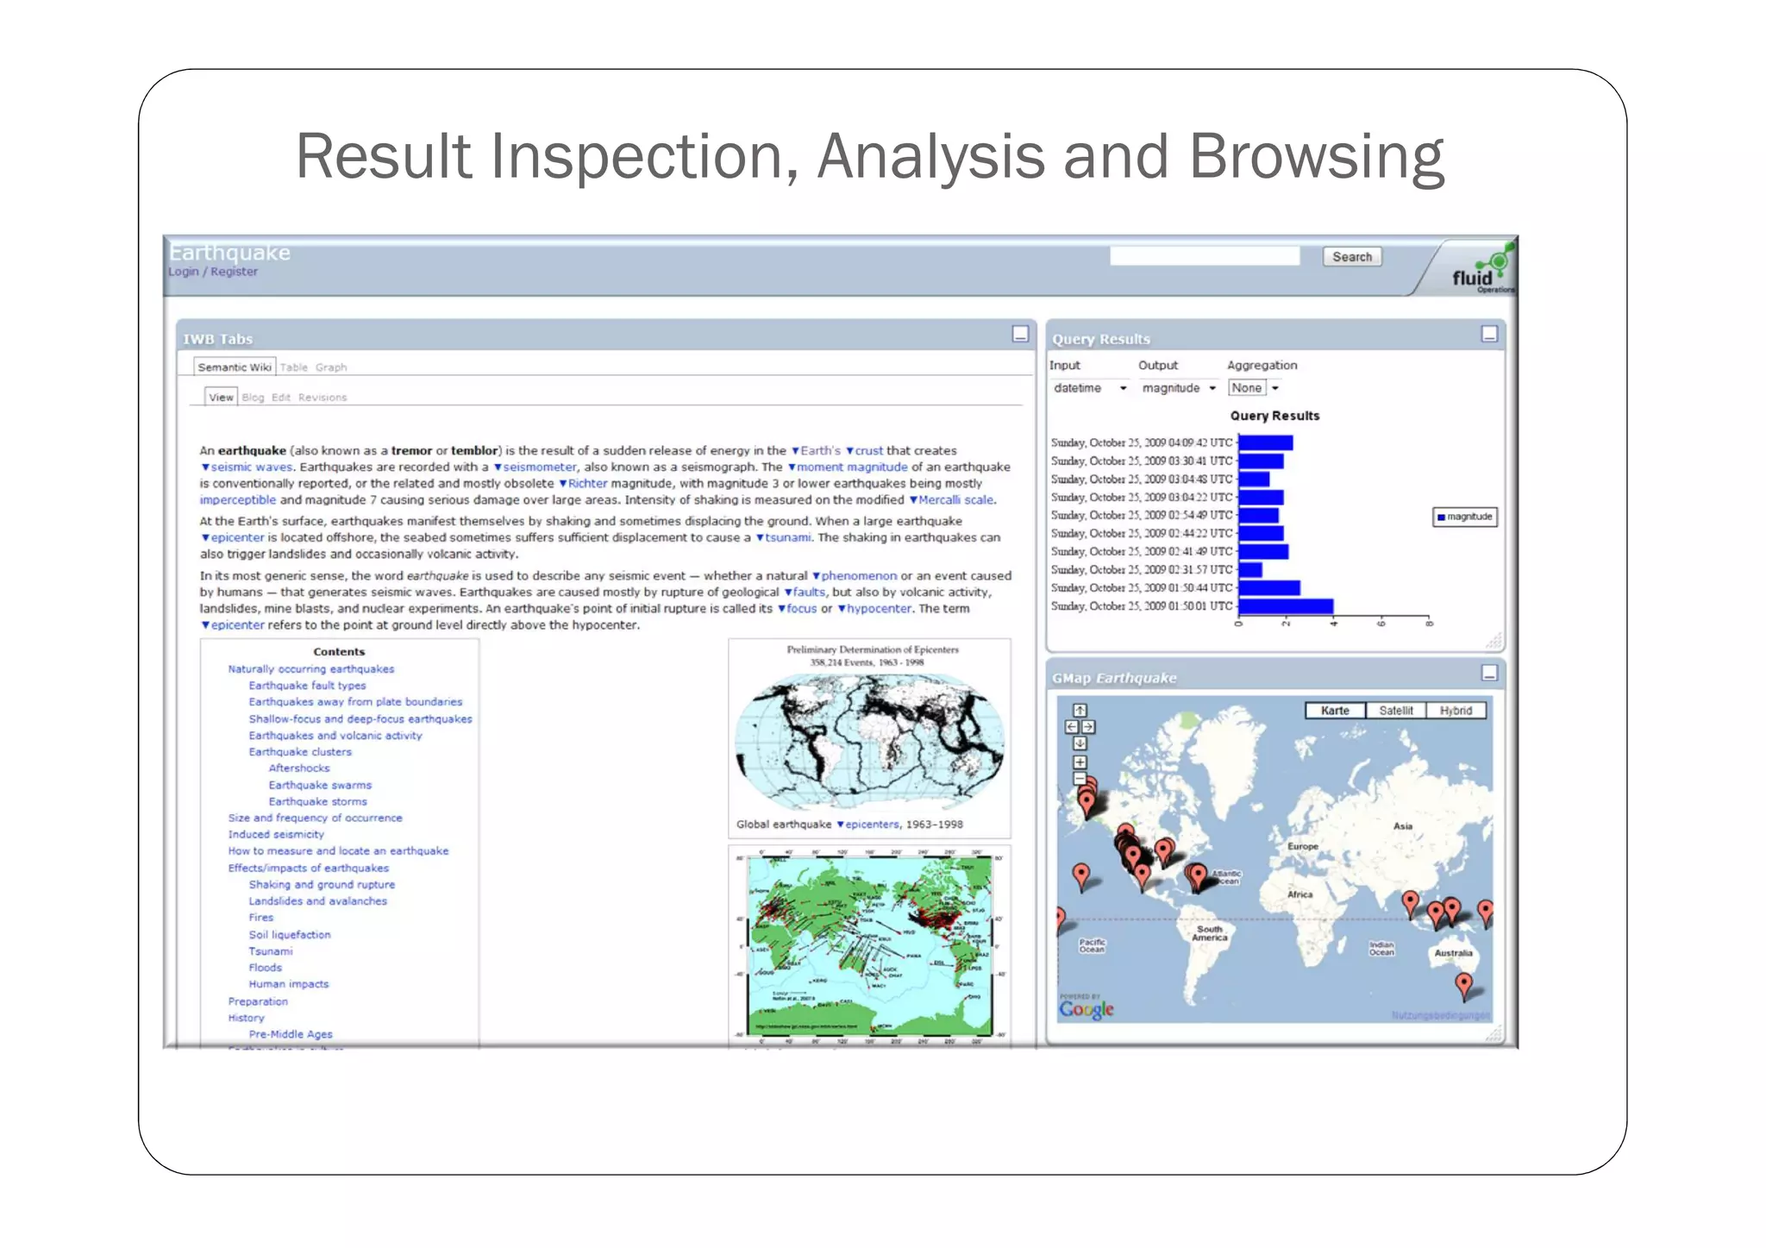Open 'Earthquake fault types' in Contents

point(307,686)
